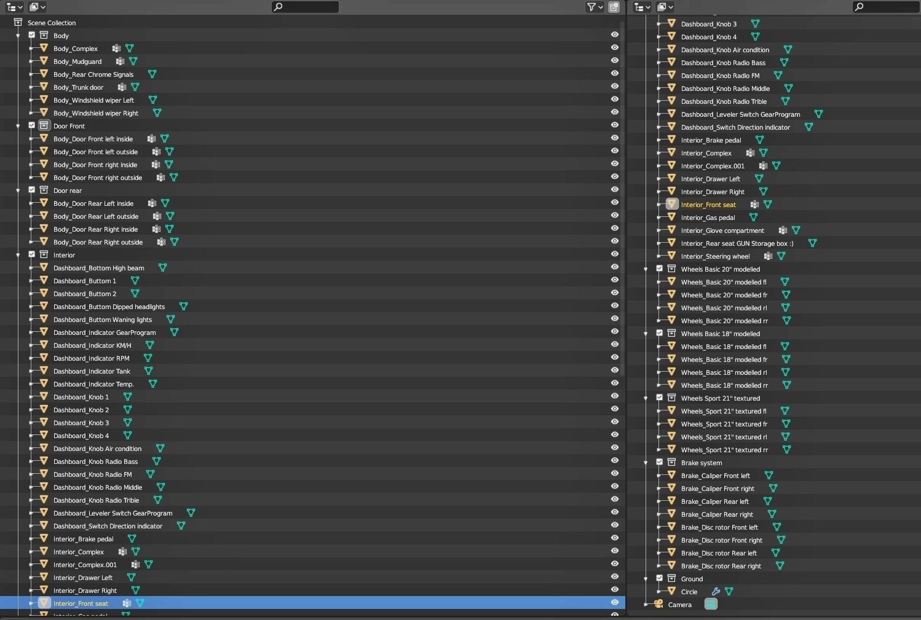
Task: Click the Ground collection icon
Action: [x=671, y=578]
